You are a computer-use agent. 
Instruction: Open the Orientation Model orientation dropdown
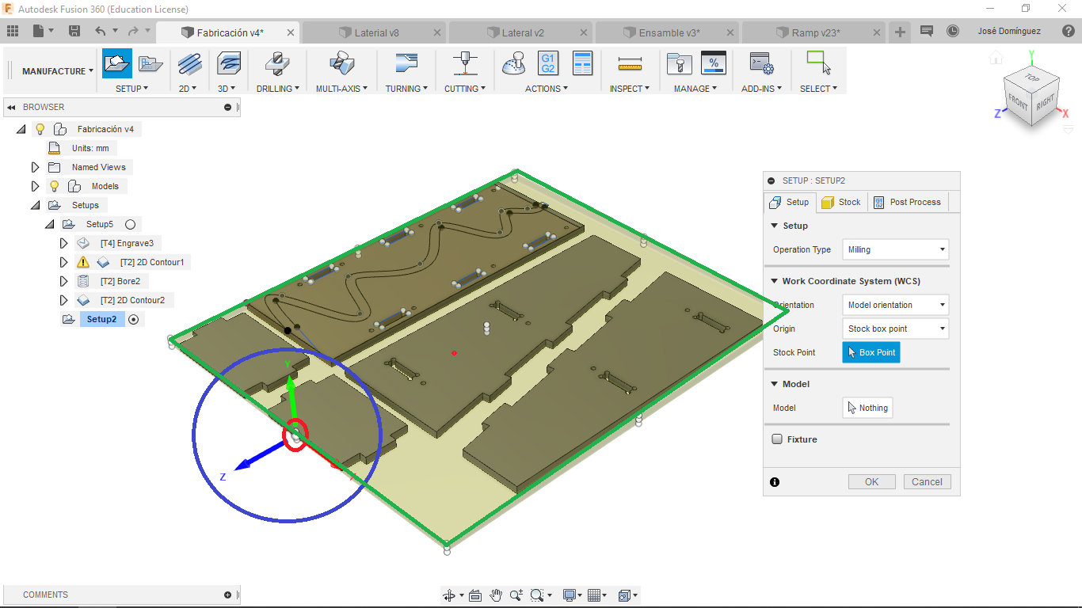[x=895, y=305]
